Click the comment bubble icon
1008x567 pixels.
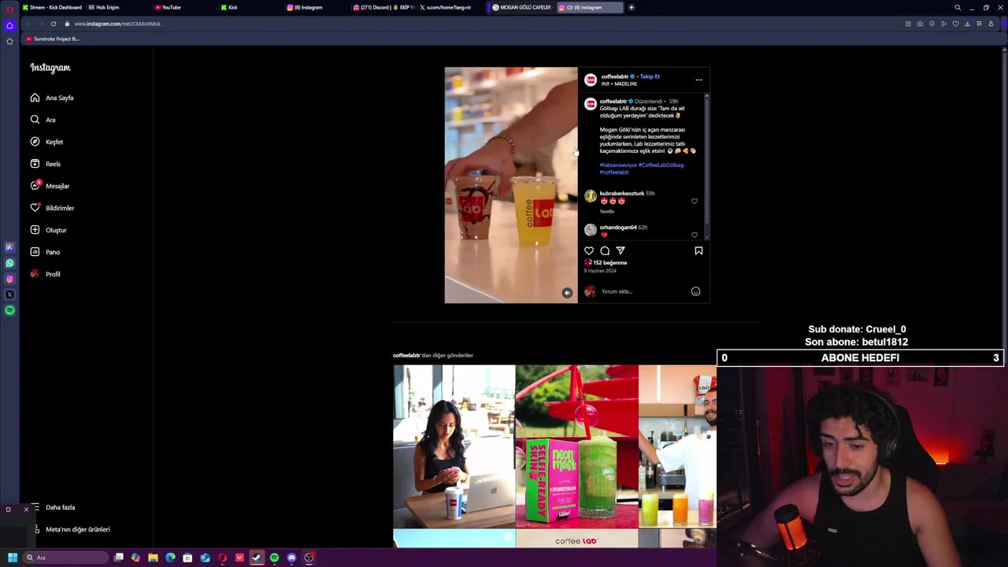tap(605, 250)
